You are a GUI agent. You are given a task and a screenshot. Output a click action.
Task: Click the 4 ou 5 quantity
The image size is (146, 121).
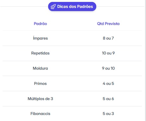point(108,84)
